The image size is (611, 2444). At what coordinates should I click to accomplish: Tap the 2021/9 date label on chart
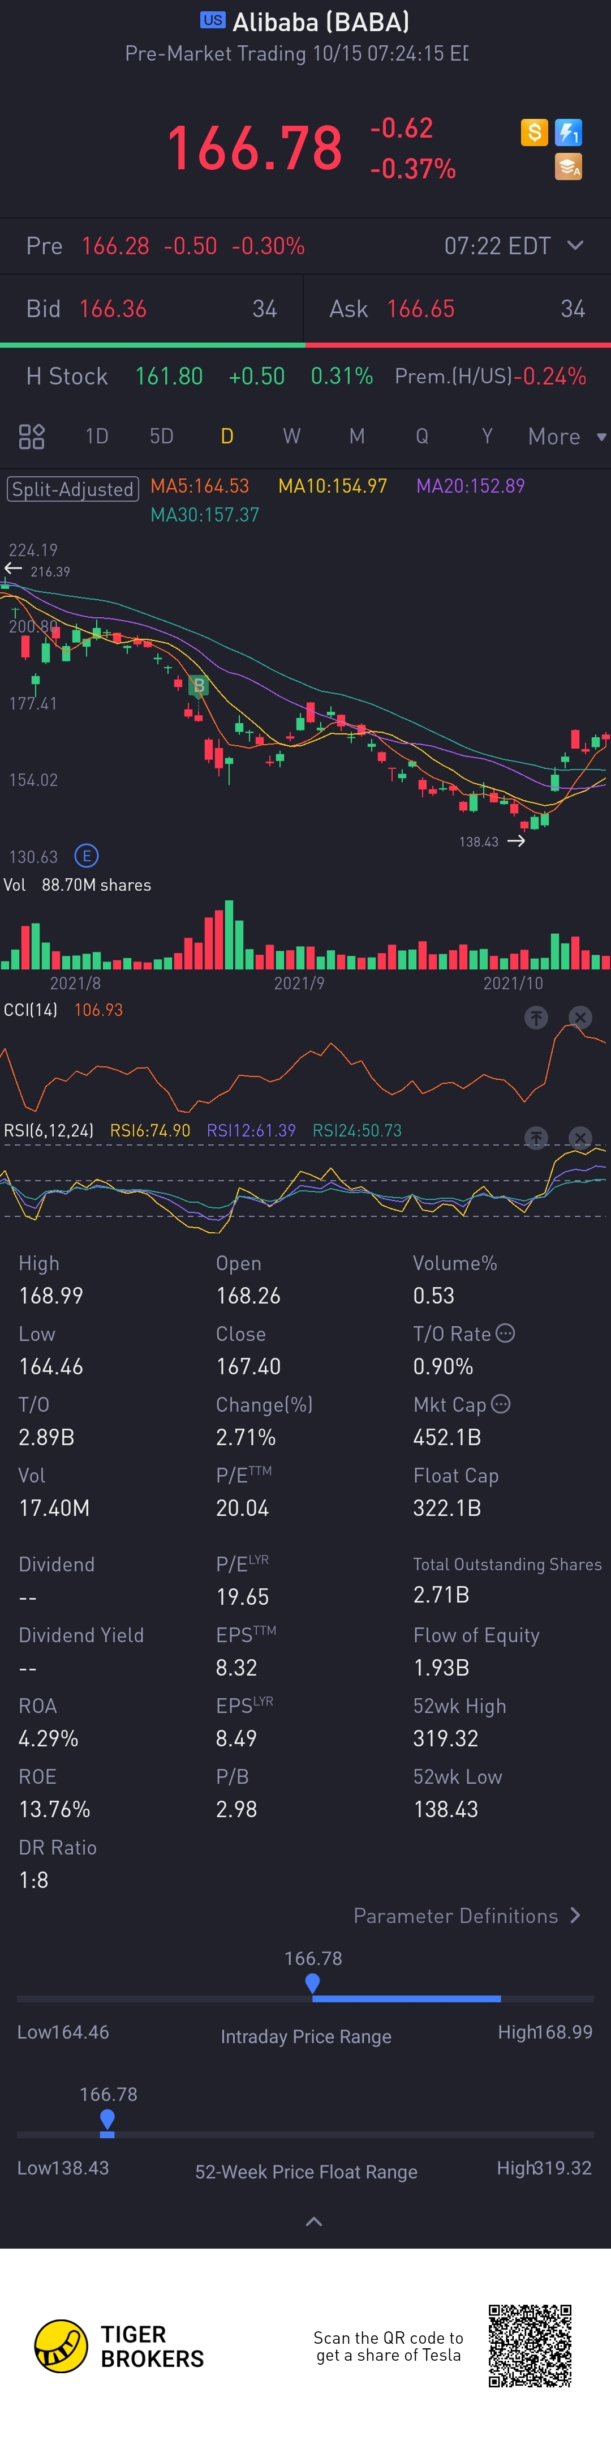point(299,983)
